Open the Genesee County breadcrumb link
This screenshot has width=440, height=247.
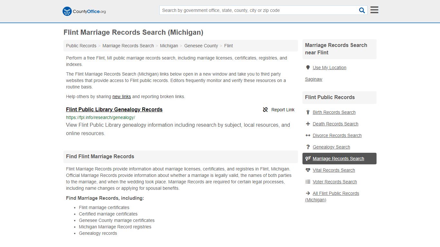point(201,46)
